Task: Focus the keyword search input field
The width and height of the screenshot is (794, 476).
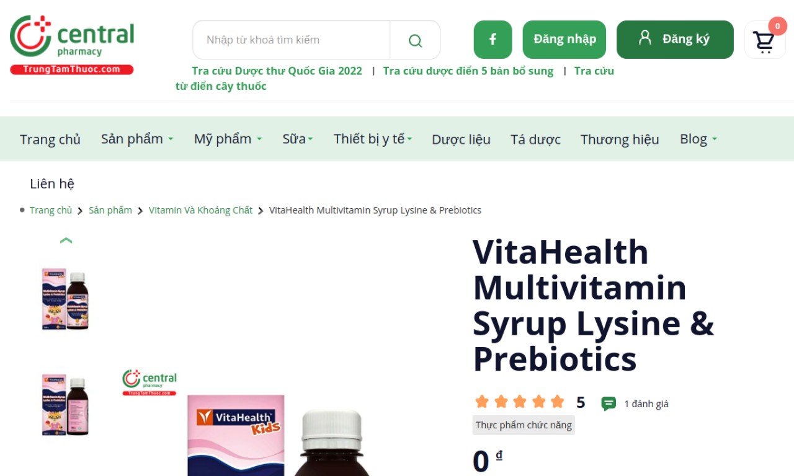Action: click(x=292, y=40)
